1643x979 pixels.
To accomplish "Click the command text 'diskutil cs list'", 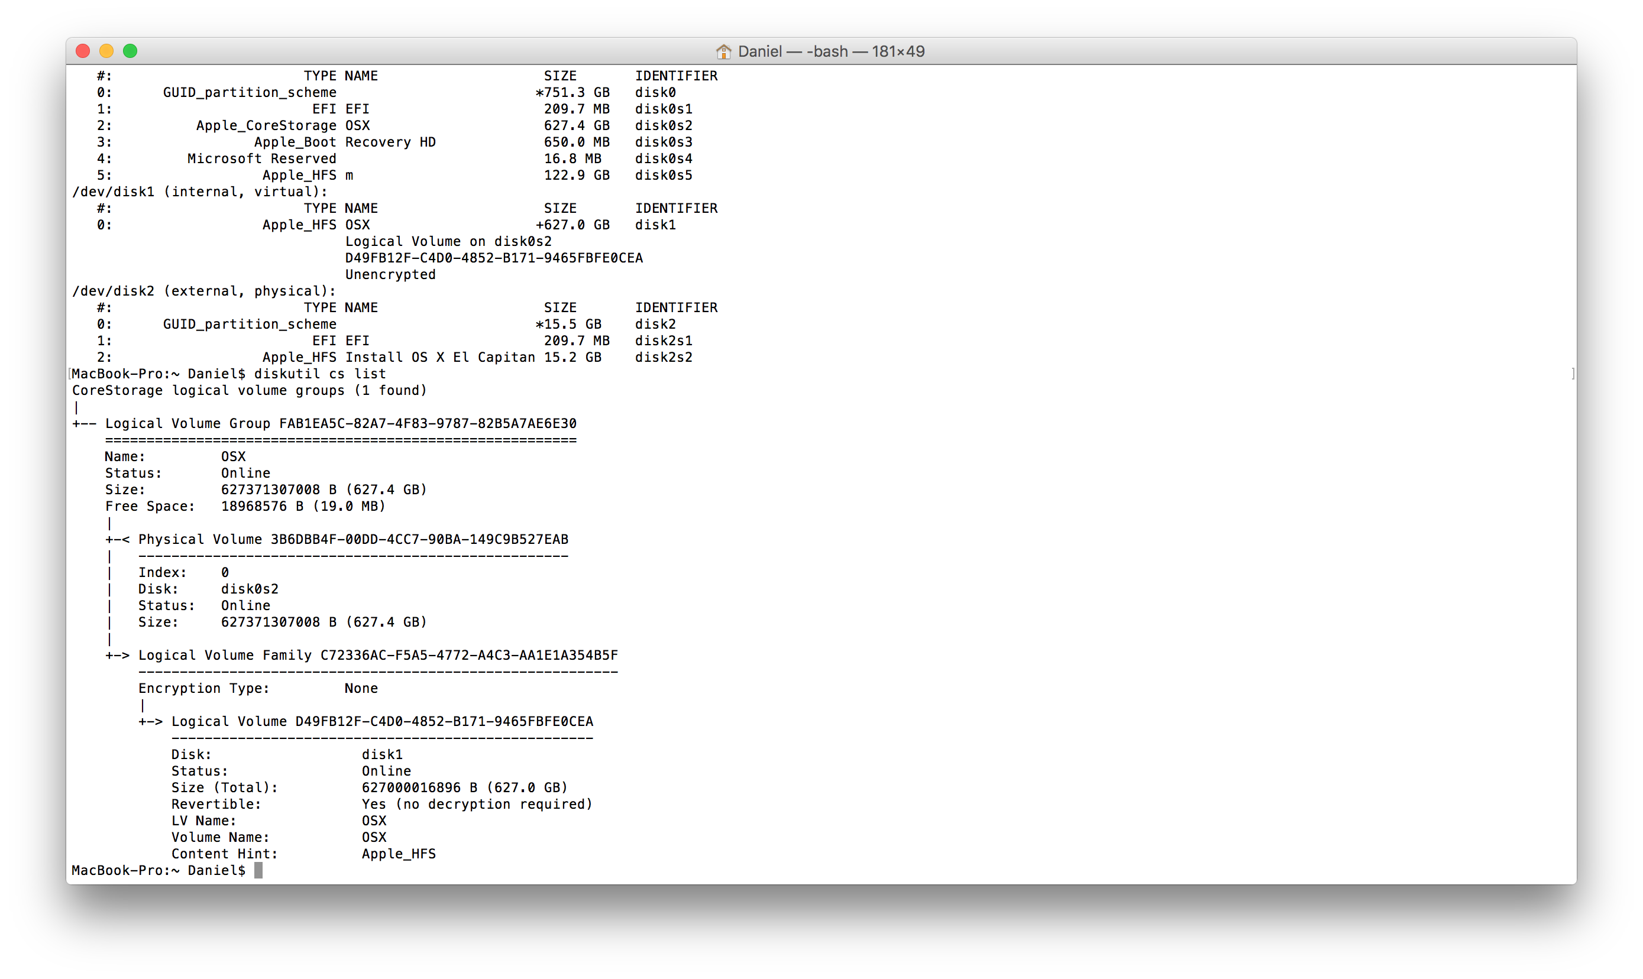I will 320,374.
